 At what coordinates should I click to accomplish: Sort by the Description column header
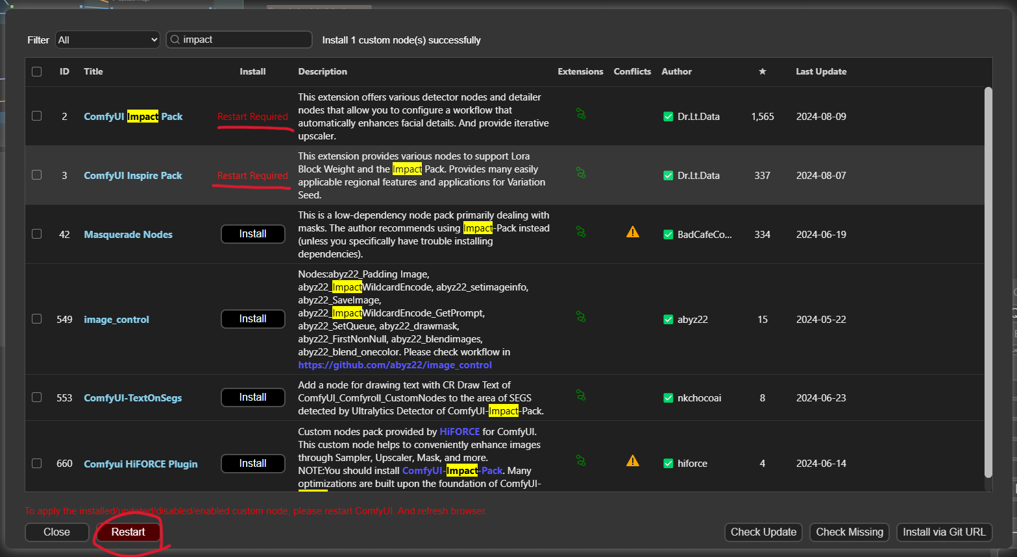point(323,71)
